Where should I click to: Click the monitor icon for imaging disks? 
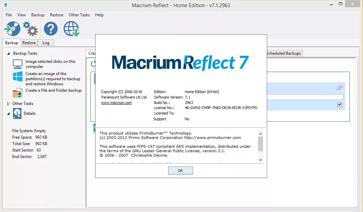18,64
